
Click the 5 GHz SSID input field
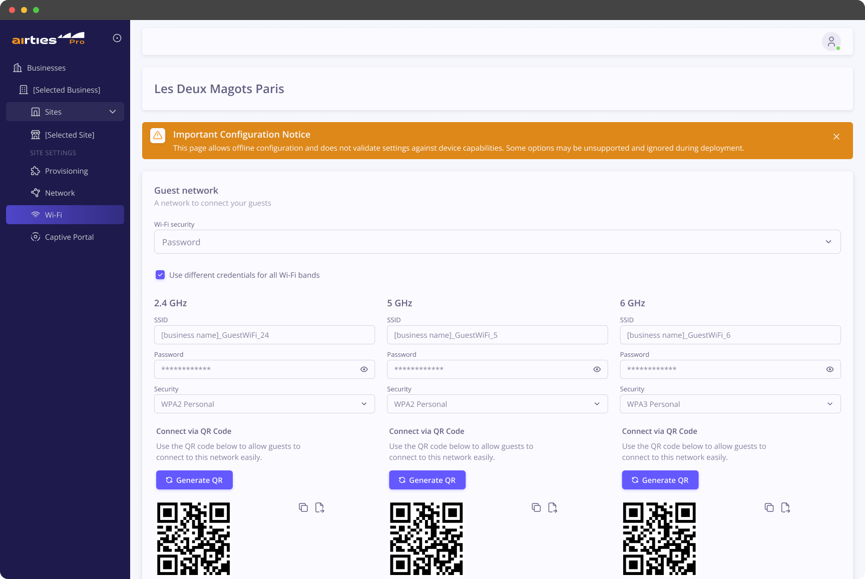pos(497,335)
